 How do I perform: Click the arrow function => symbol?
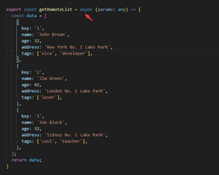pos(133,10)
